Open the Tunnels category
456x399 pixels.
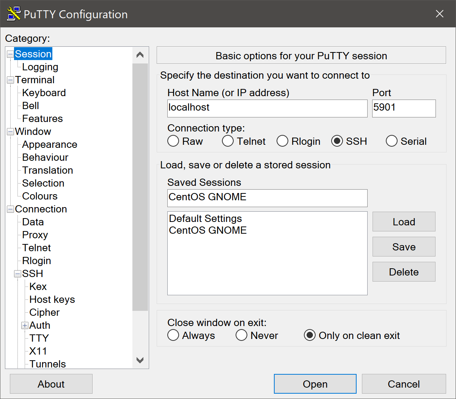pyautogui.click(x=48, y=364)
